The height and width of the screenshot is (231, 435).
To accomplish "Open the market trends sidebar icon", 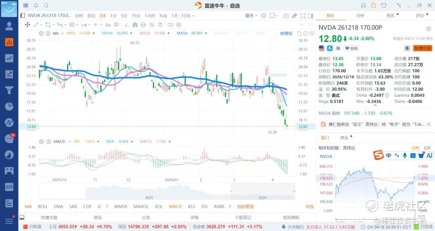I will pos(9,58).
